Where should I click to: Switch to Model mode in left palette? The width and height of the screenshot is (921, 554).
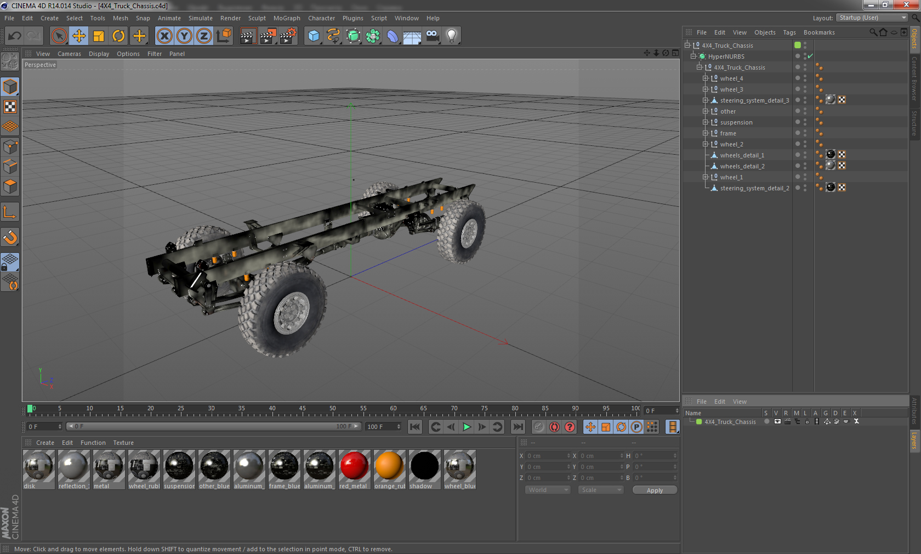pos(10,87)
